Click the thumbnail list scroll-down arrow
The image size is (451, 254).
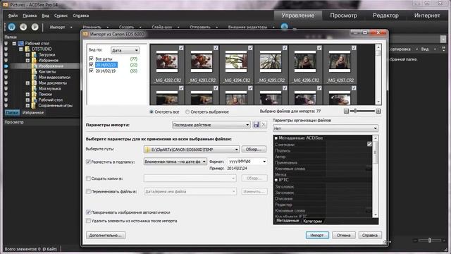pyautogui.click(x=378, y=102)
